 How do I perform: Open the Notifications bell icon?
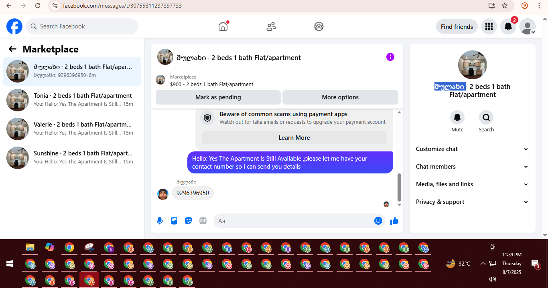point(508,26)
